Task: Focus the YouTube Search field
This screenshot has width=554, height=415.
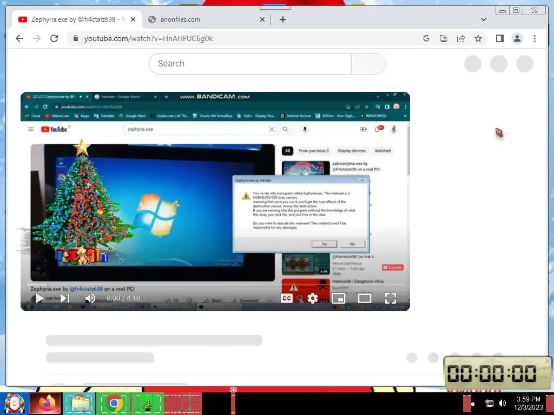Action: click(250, 64)
